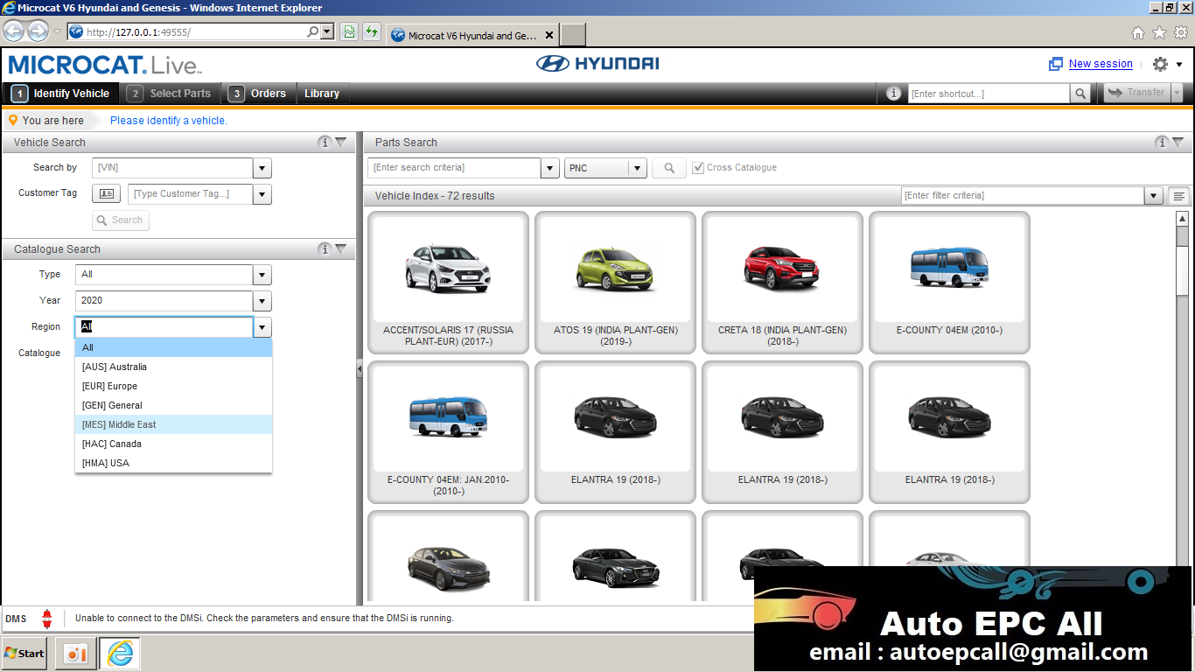
Task: Open Internet Explorer Tools gear
Action: click(x=1181, y=33)
